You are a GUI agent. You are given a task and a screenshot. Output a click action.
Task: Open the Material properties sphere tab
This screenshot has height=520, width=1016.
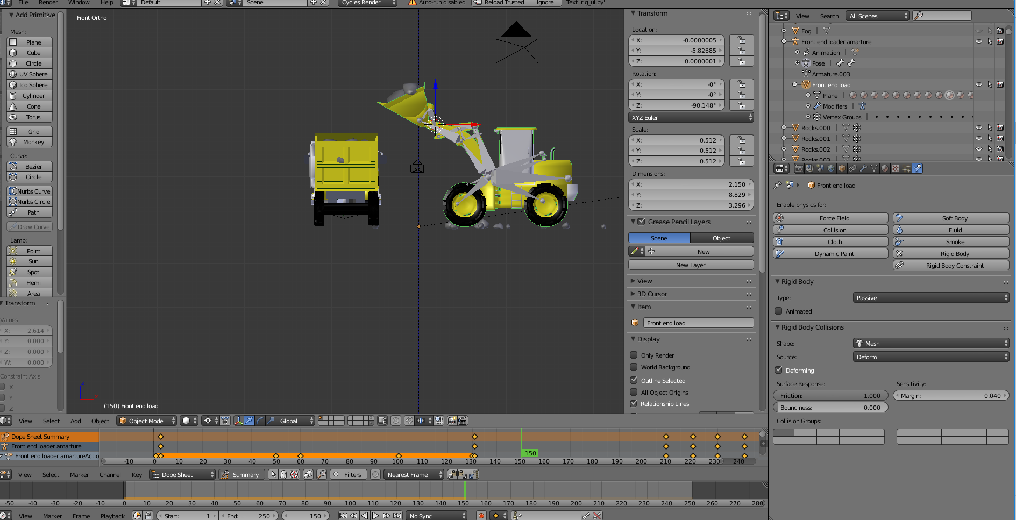[x=885, y=168]
